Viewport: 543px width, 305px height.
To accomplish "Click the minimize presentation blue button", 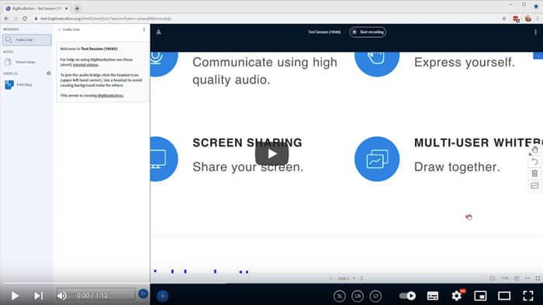I will pyautogui.click(x=538, y=56).
